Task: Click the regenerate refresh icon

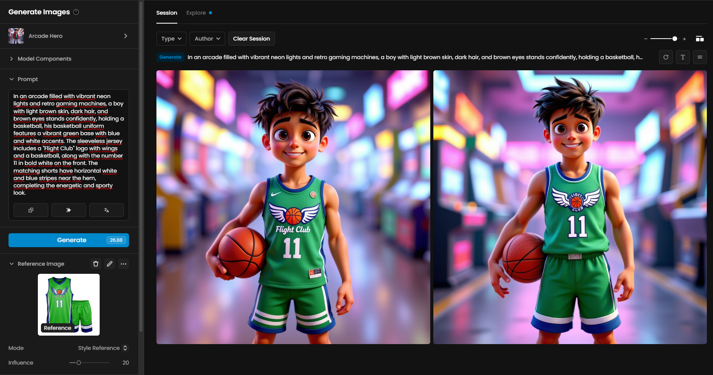Action: [x=666, y=57]
